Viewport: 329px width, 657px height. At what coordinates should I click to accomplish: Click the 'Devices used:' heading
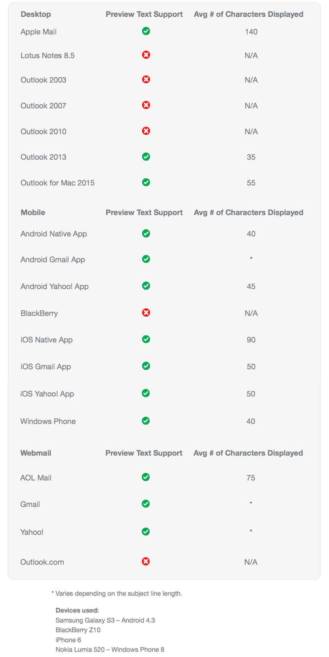tap(77, 610)
